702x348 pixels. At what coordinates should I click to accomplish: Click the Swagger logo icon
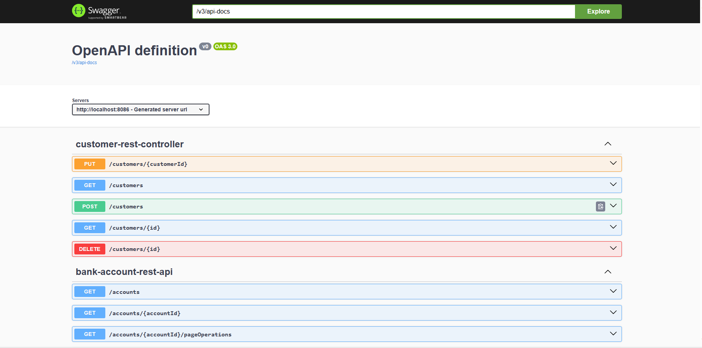[79, 11]
